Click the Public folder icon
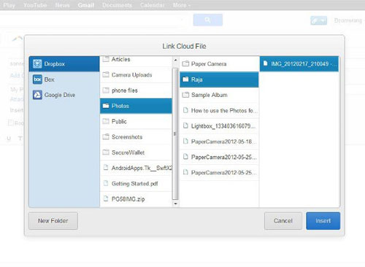 [x=106, y=121]
